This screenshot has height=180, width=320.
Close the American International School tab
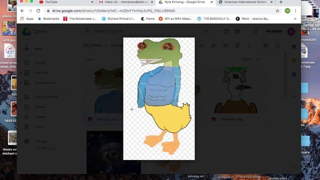pyautogui.click(x=271, y=2)
